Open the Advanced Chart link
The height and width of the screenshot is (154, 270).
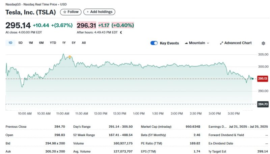(x=236, y=43)
